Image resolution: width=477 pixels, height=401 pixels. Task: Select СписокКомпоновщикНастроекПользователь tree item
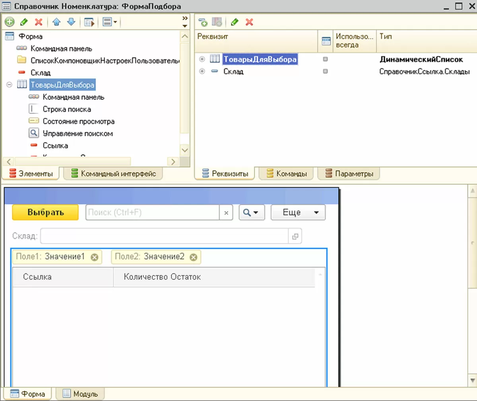pyautogui.click(x=105, y=60)
